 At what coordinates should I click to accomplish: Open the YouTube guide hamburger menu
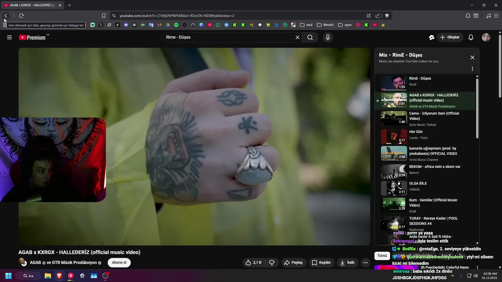pos(9,37)
